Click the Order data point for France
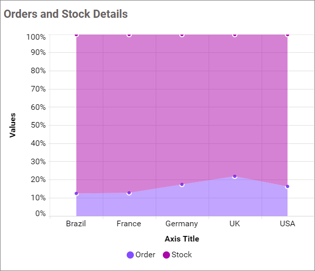315x271 pixels. [x=129, y=193]
